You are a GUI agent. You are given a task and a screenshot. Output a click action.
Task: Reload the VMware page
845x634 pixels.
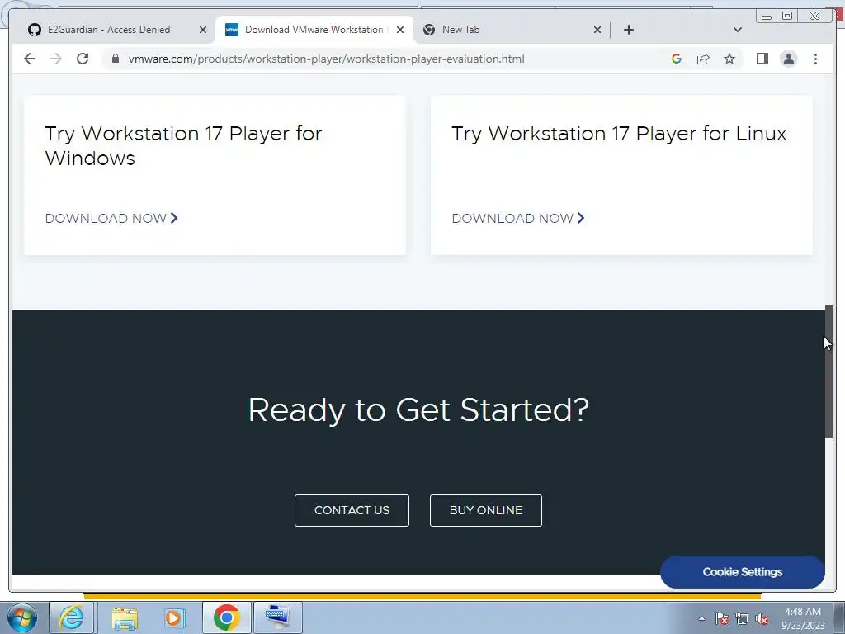point(83,59)
